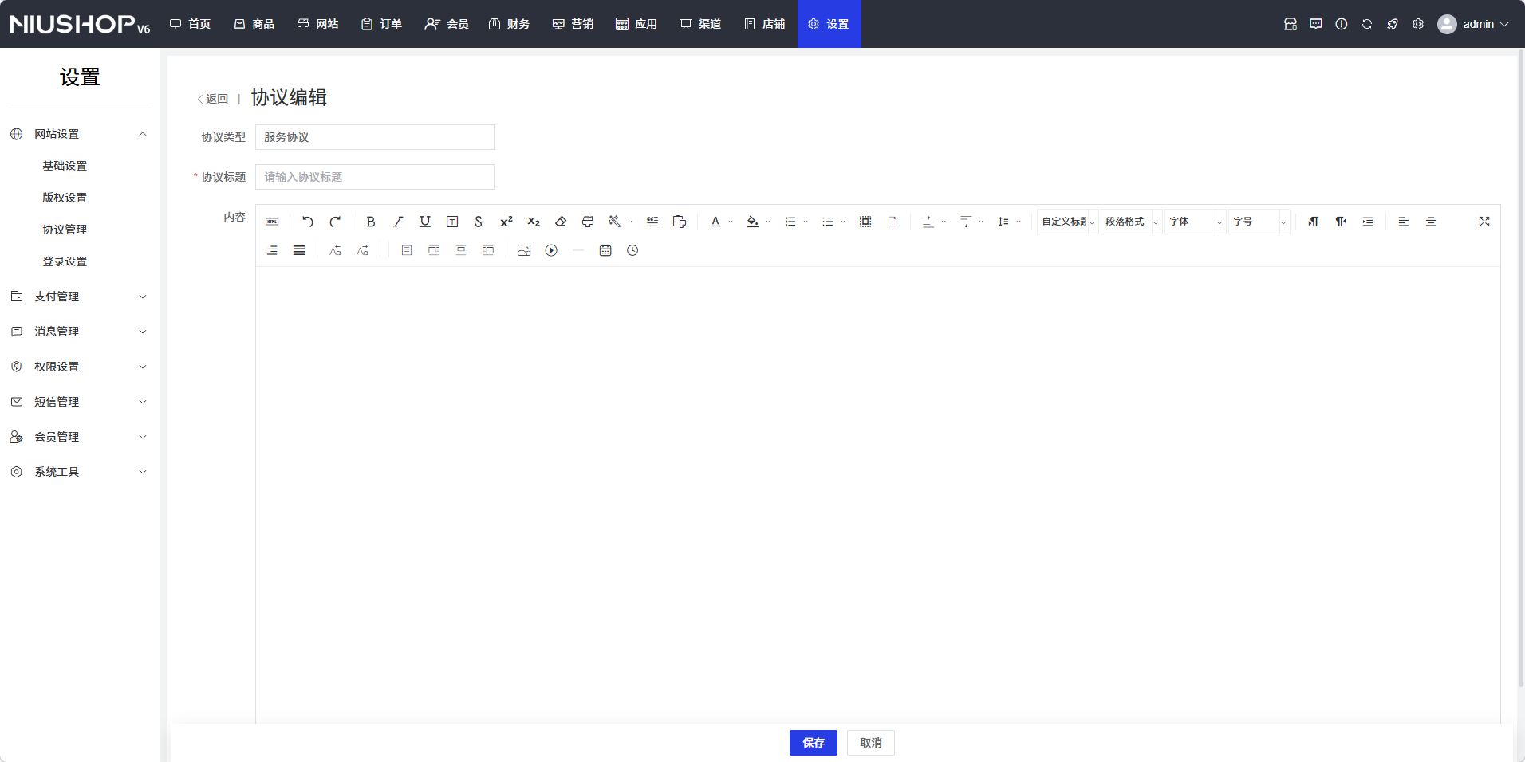Click the refresh cache icon in header

1367,24
